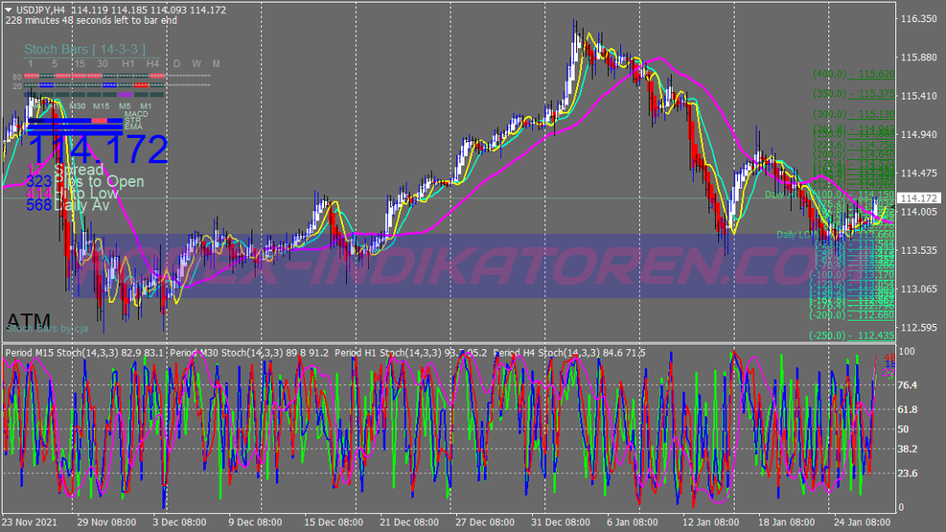Select the (350.0) - 115.375 Fibonacci level

[853, 94]
